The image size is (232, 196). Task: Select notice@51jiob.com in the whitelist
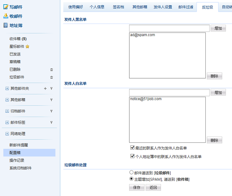pyautogui.click(x=146, y=99)
